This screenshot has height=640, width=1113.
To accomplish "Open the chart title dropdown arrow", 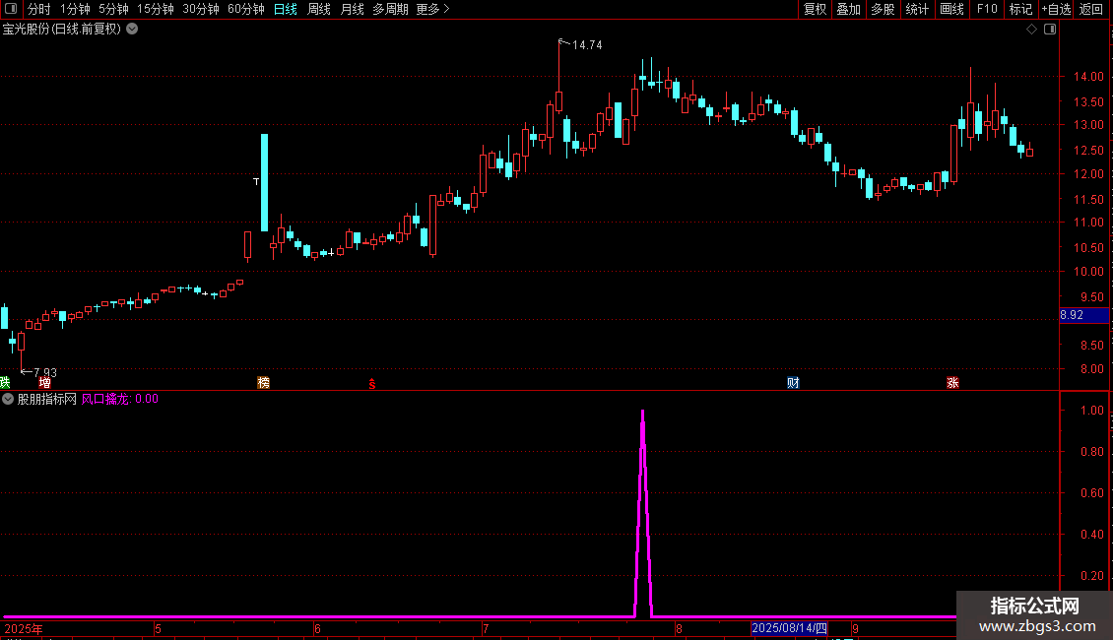I will pos(132,30).
